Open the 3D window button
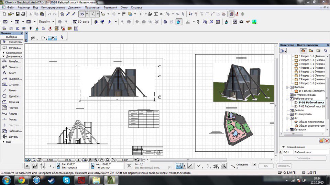 coord(81,21)
